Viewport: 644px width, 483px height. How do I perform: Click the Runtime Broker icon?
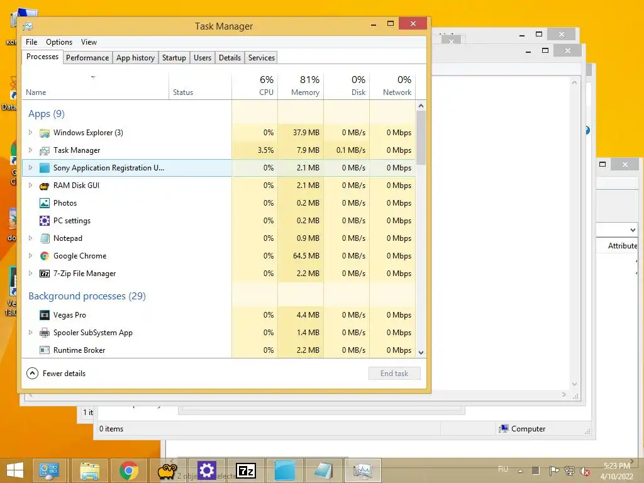click(45, 350)
